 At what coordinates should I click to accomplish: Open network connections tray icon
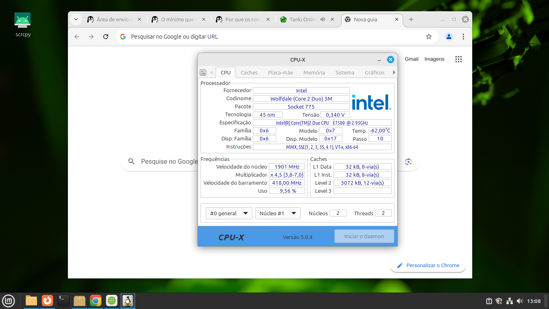pos(510,301)
